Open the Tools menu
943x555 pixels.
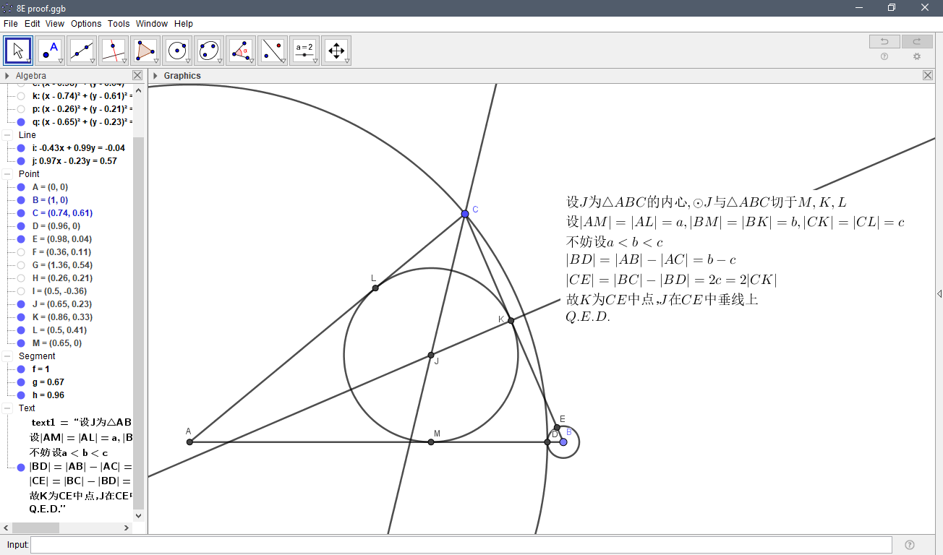click(x=118, y=23)
